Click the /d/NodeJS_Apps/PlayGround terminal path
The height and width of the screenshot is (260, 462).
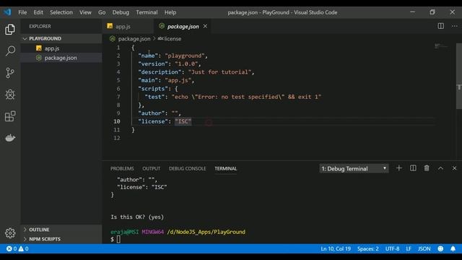coord(206,232)
